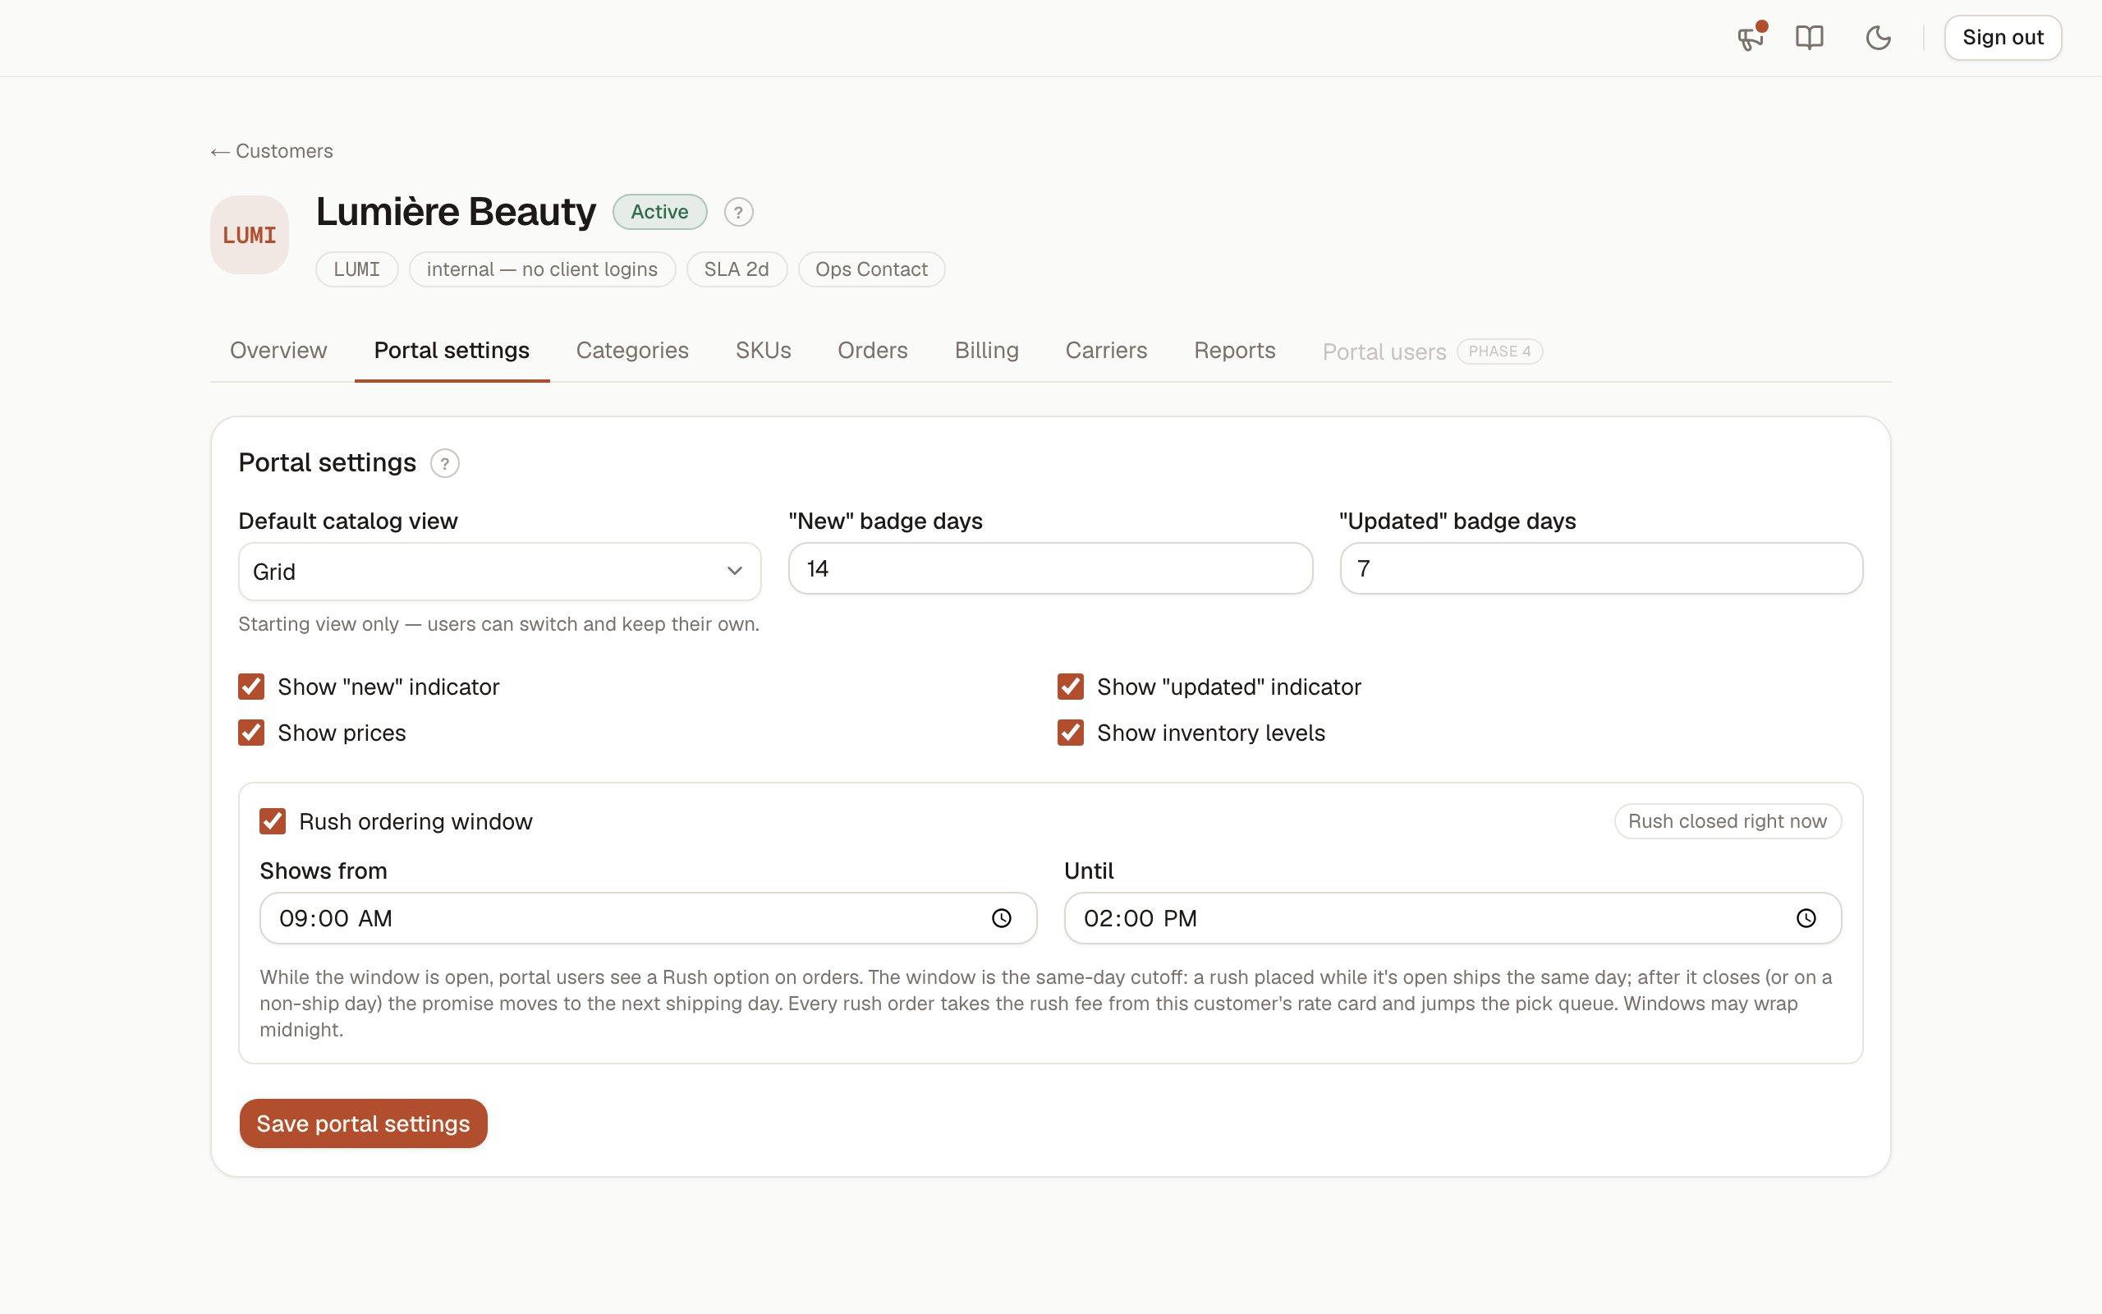View the Reports tab
Screen dimensions: 2102x1314
(1234, 350)
